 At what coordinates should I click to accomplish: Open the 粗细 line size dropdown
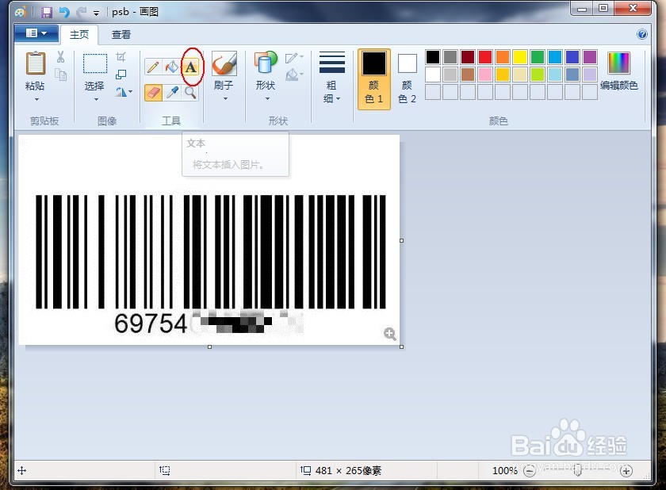(x=331, y=78)
